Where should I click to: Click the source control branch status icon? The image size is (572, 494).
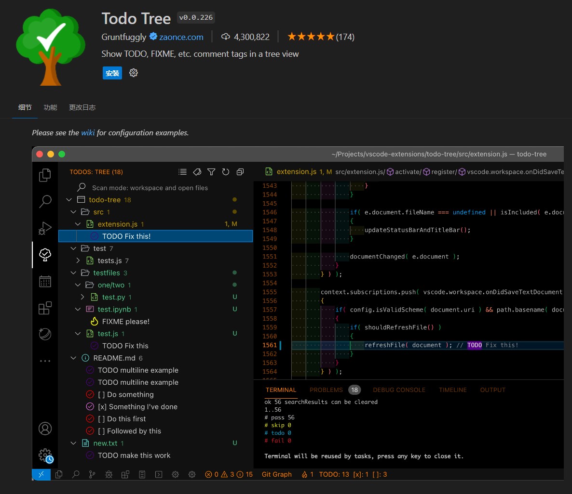[92, 474]
